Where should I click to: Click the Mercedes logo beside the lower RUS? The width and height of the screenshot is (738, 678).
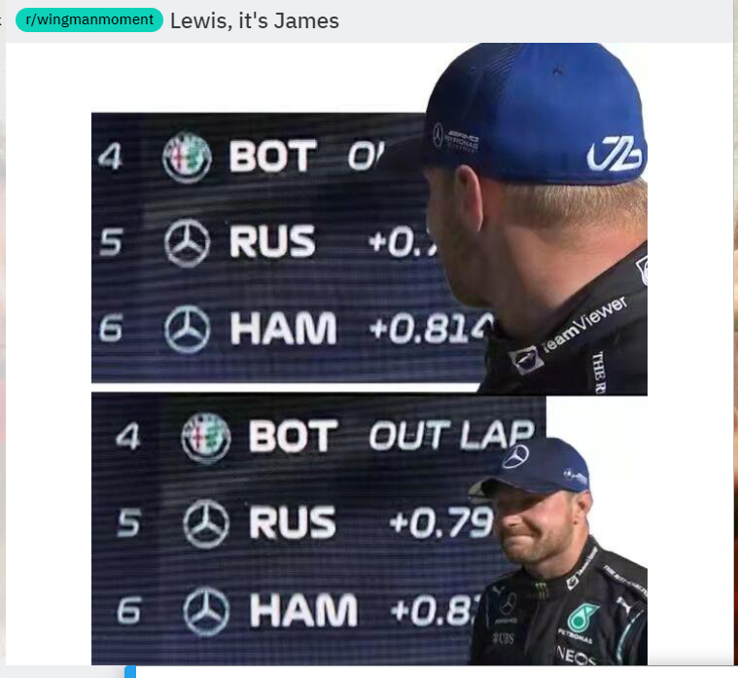click(206, 523)
